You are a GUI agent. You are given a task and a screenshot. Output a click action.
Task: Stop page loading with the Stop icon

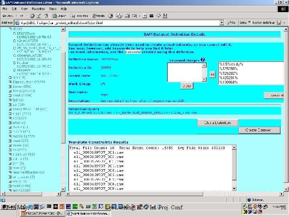[x=32, y=16]
